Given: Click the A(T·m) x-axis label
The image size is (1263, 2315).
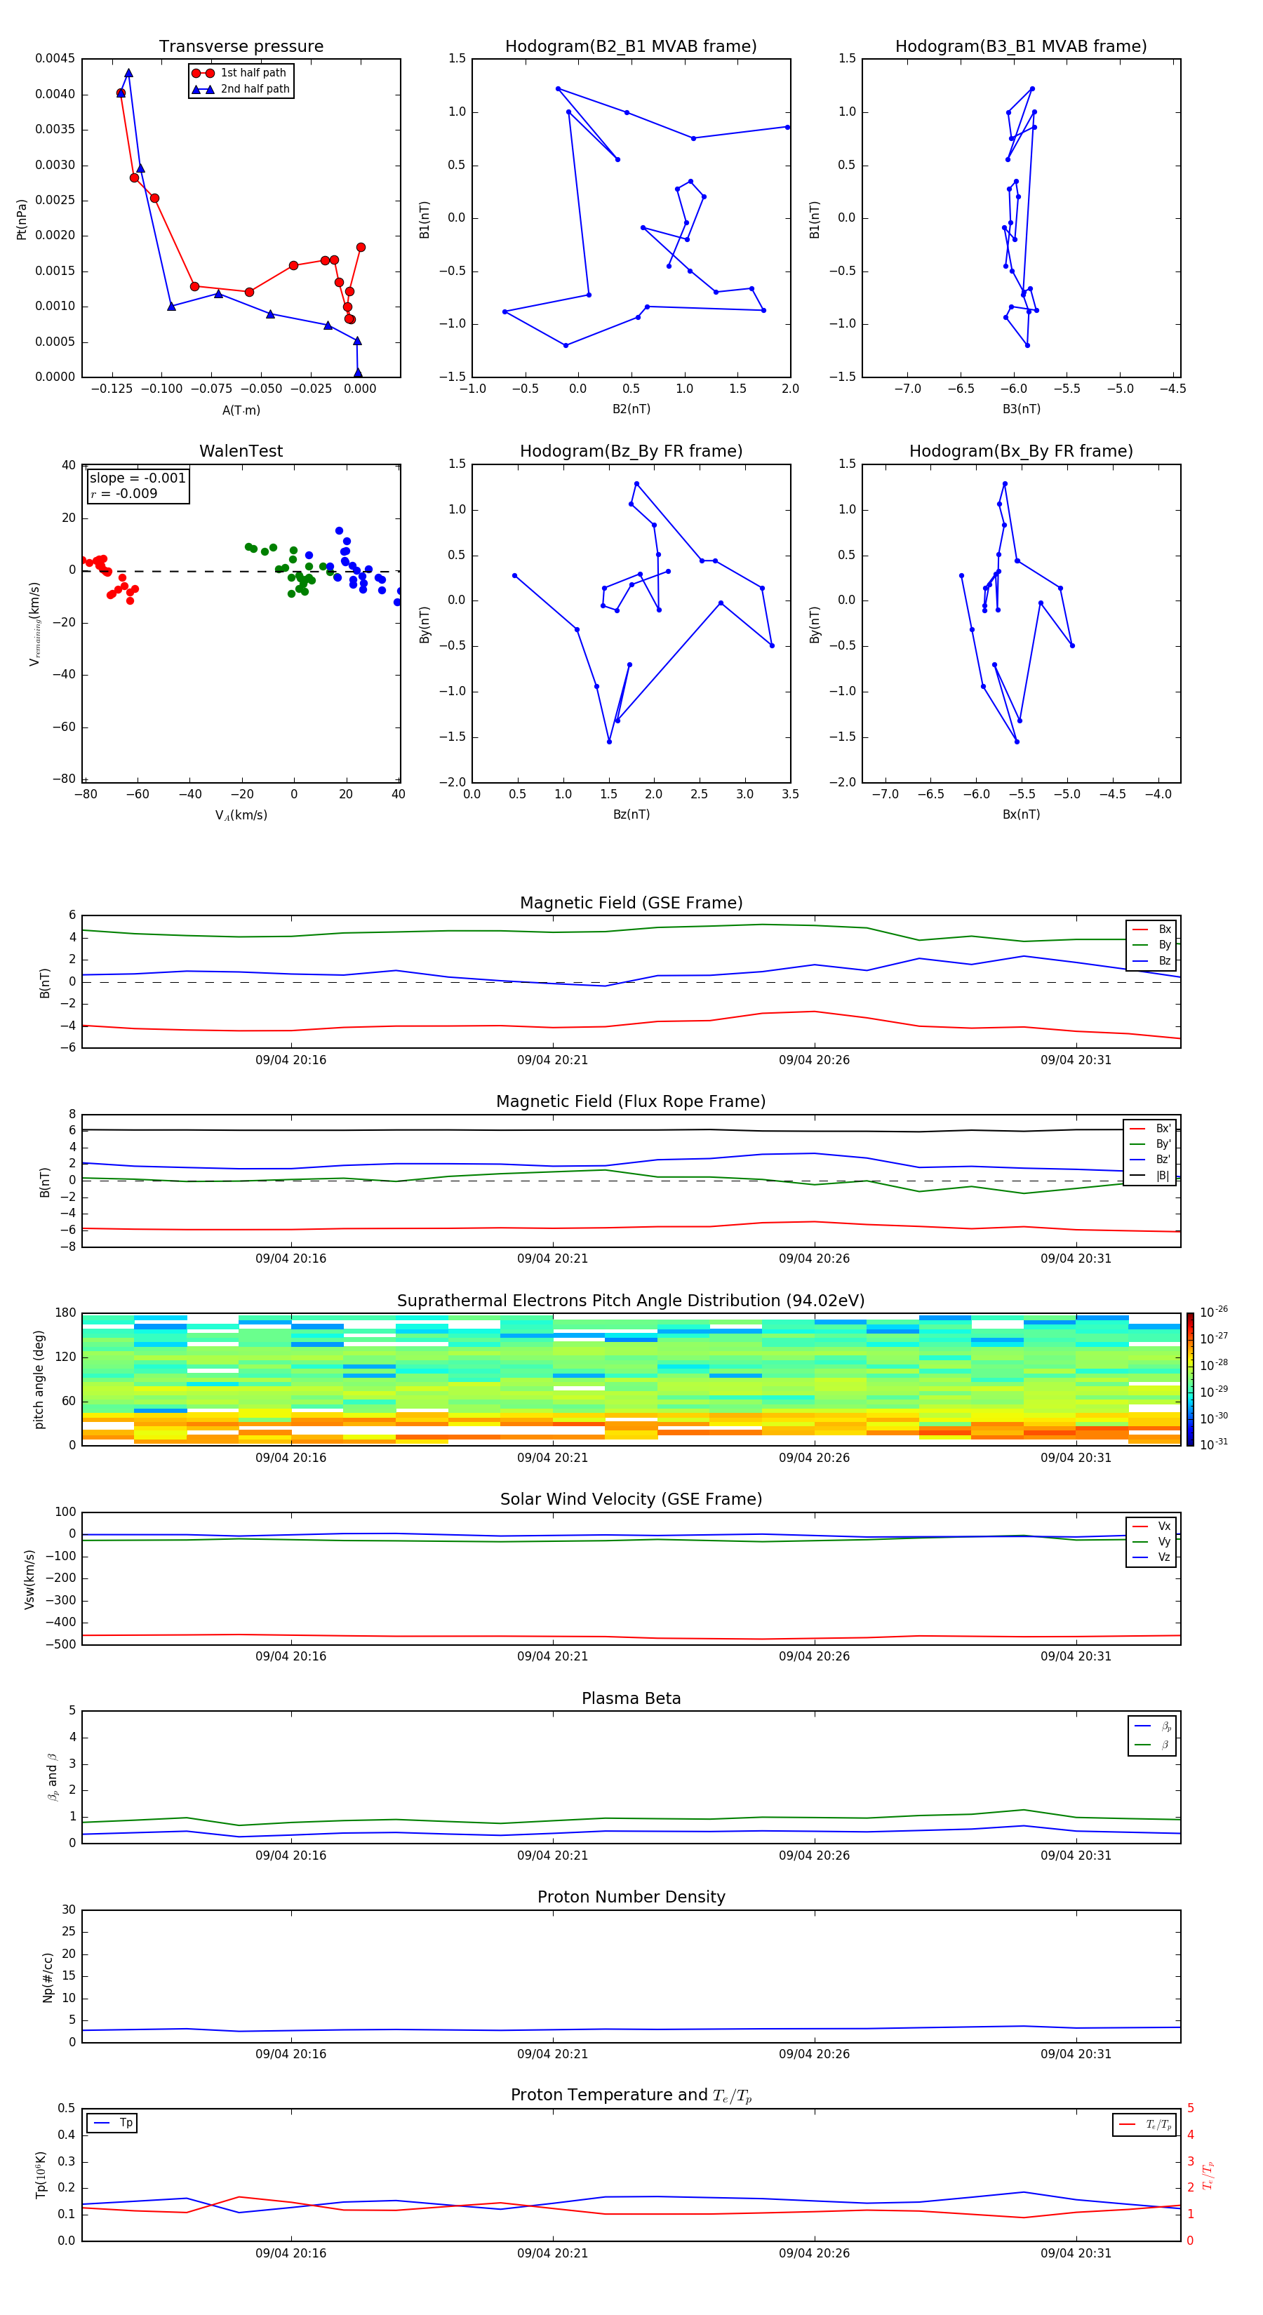Looking at the screenshot, I should click(241, 410).
